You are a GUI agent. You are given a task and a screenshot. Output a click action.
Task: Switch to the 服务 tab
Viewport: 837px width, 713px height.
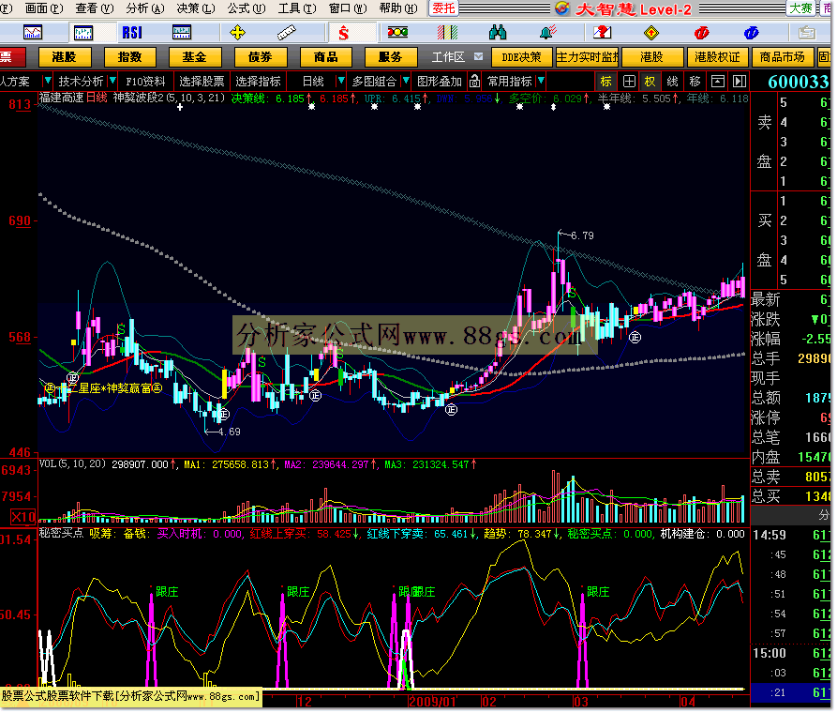point(390,57)
